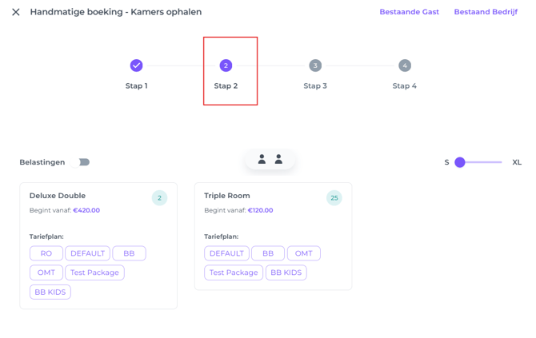Pick Test Package in Deluxe Double card
Viewport: 536px width, 338px height.
point(94,272)
